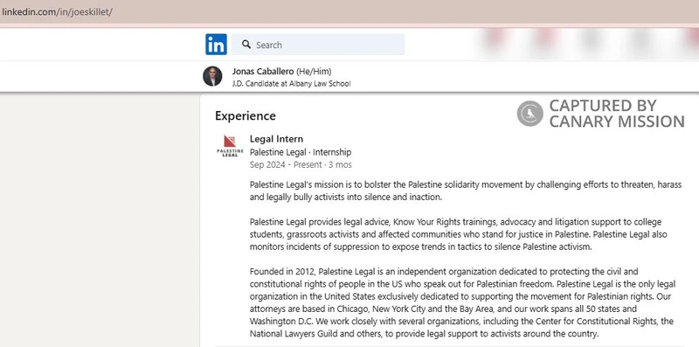Click the Experience section heading
This screenshot has height=347, width=699.
pyautogui.click(x=246, y=116)
